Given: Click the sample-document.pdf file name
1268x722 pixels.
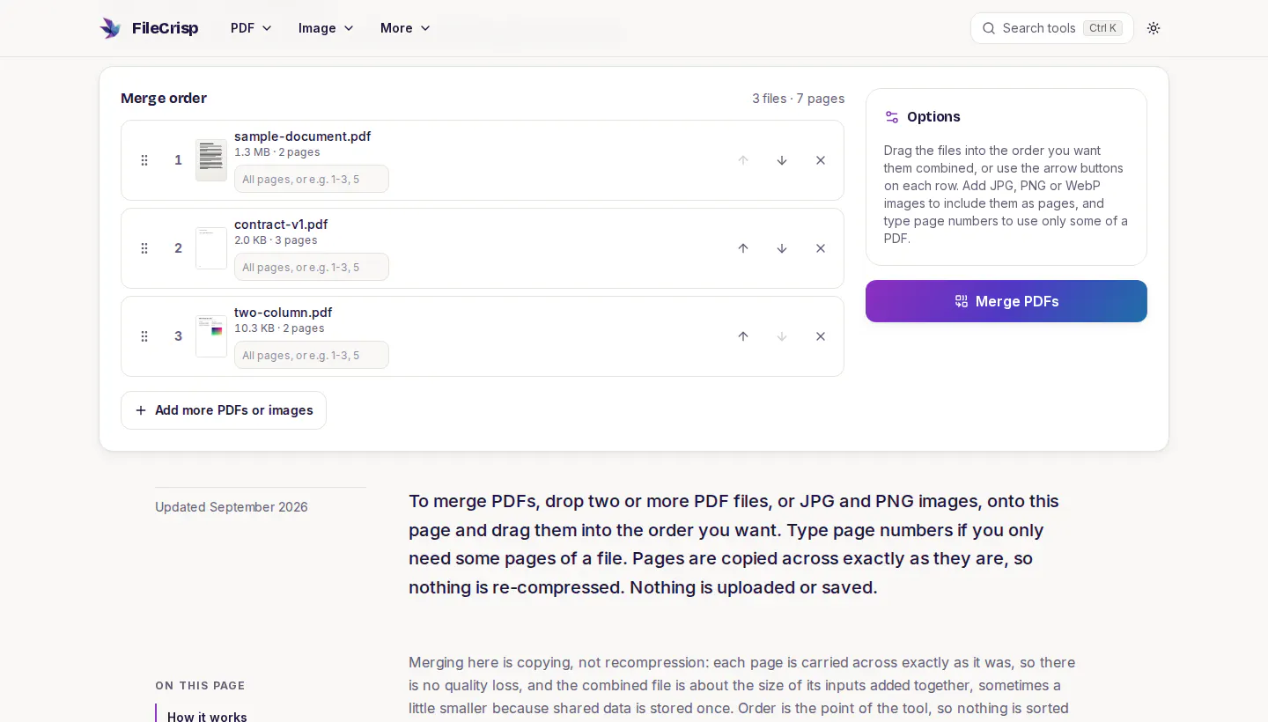Looking at the screenshot, I should [x=302, y=136].
